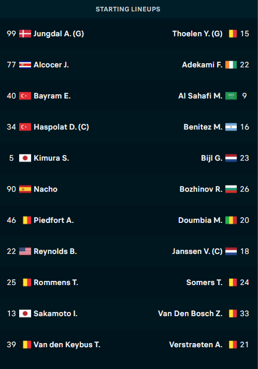Click the Costa Rica flag beside Alcocer J.
Screen dimensions: 258x369
[25, 65]
